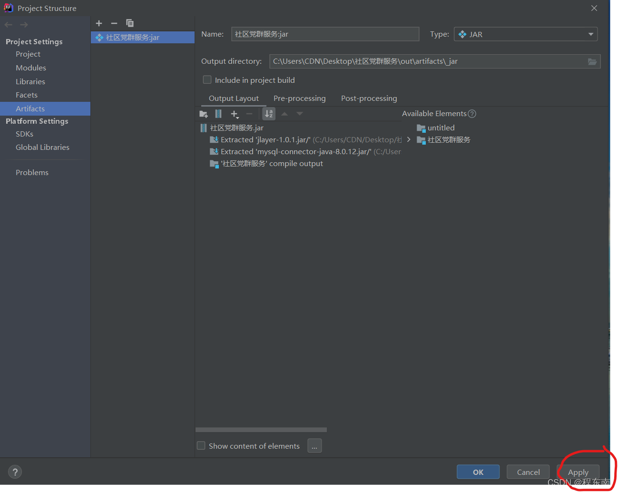Open SDKs in Platform Settings
This screenshot has height=492, width=618.
point(25,134)
